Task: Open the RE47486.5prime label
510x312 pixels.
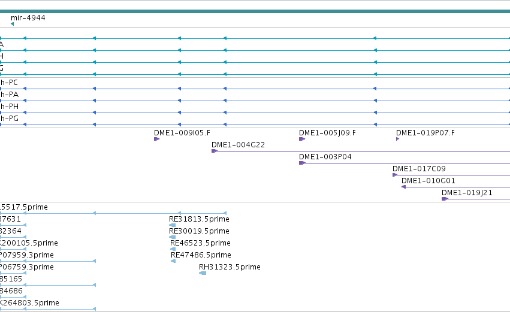Action: (x=201, y=256)
